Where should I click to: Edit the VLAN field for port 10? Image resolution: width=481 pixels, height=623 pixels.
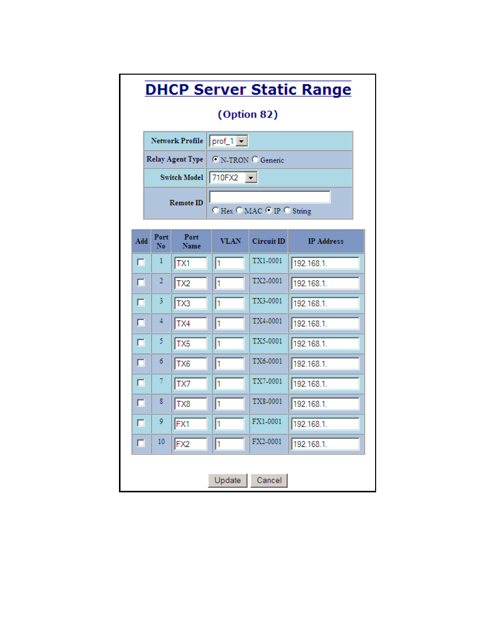230,444
